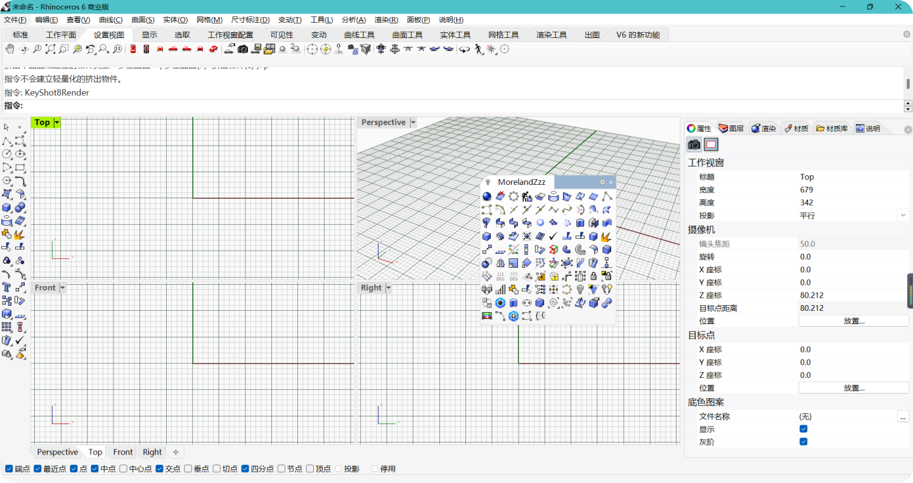Click the camera capture viewport icon
The image size is (913, 483).
click(243, 49)
